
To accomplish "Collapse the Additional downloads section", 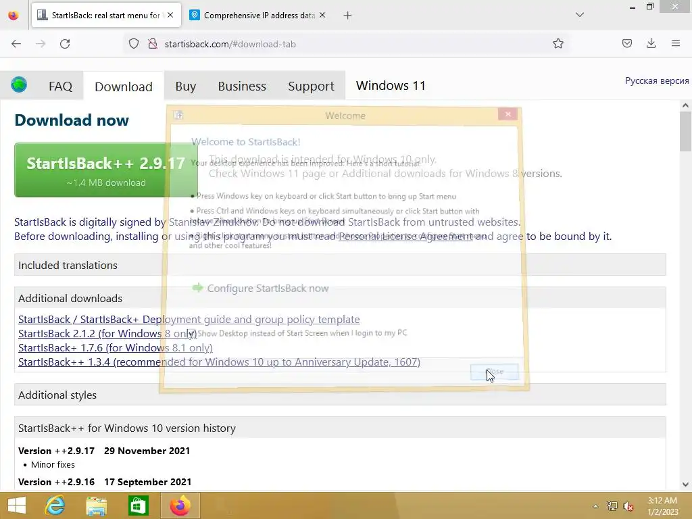I will (340, 298).
